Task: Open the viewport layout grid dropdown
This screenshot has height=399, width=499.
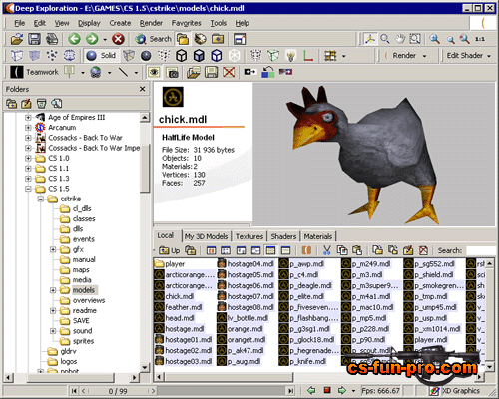Action: [343, 56]
